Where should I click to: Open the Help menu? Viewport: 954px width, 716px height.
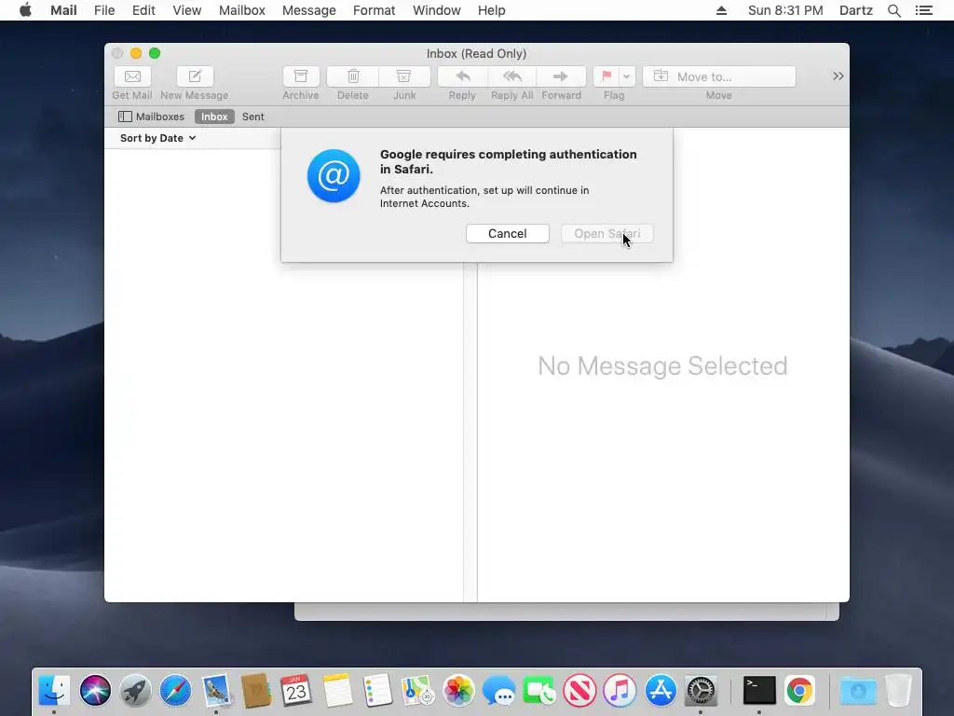pos(492,10)
